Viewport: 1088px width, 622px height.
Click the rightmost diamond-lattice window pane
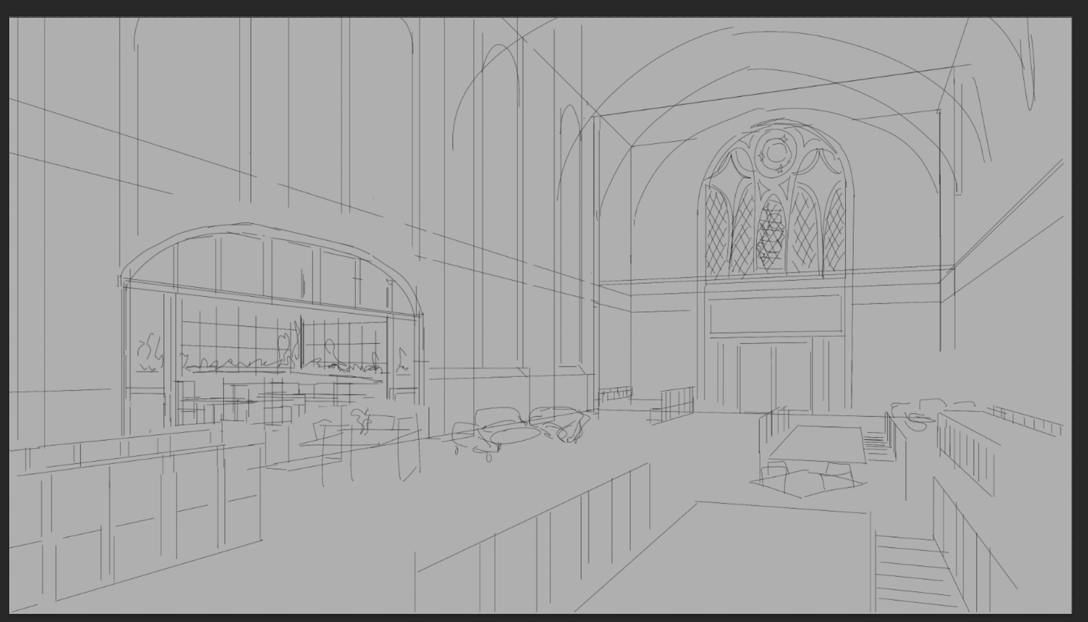[834, 231]
